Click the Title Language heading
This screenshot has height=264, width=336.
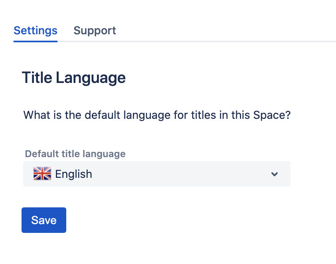click(x=74, y=78)
